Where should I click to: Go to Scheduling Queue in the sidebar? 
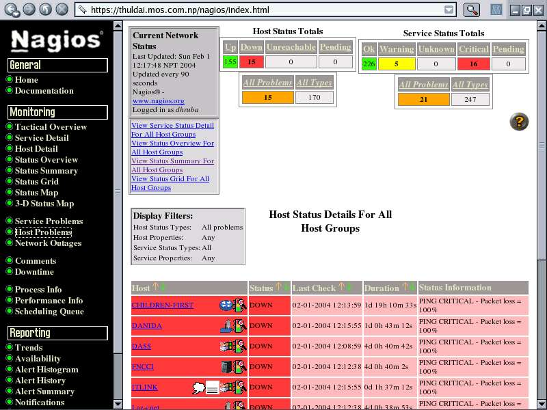coord(49,312)
